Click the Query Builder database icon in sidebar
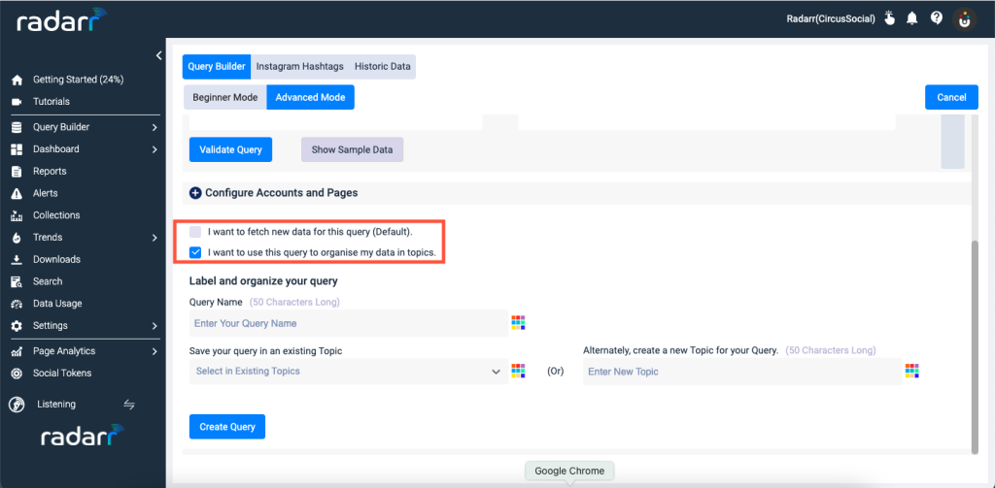 tap(17, 127)
